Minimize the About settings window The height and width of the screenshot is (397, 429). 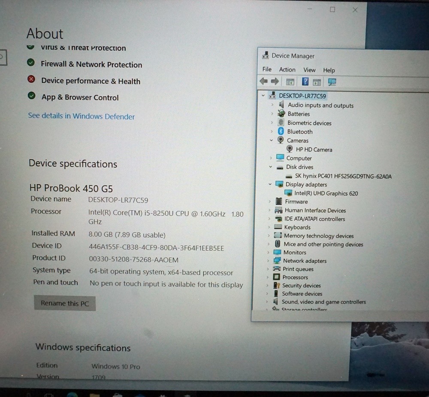pos(310,9)
